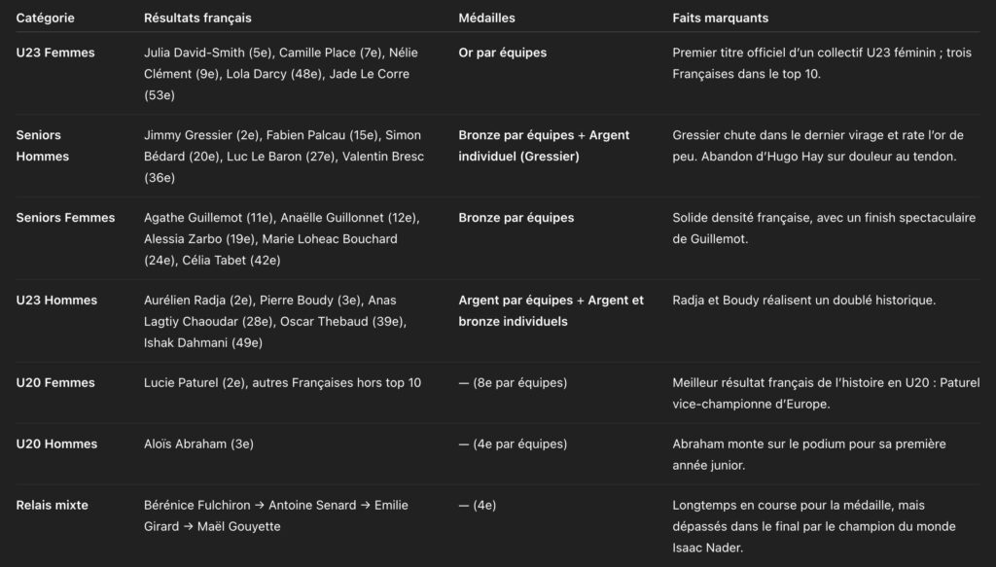Select the U20 Hommes row label

[x=56, y=444]
